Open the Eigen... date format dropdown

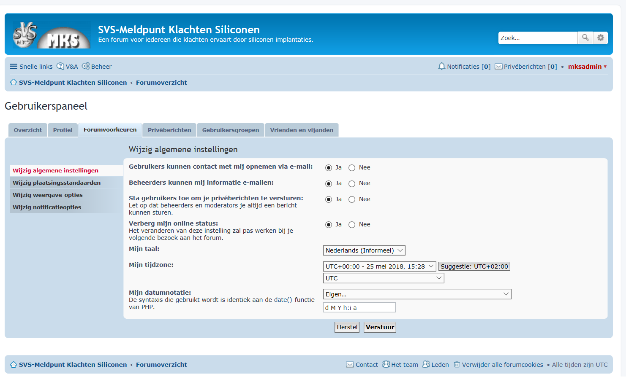[x=417, y=294]
